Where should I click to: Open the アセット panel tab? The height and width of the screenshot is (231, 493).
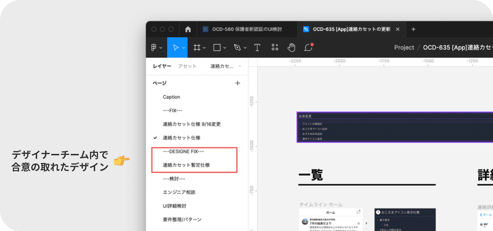click(187, 67)
